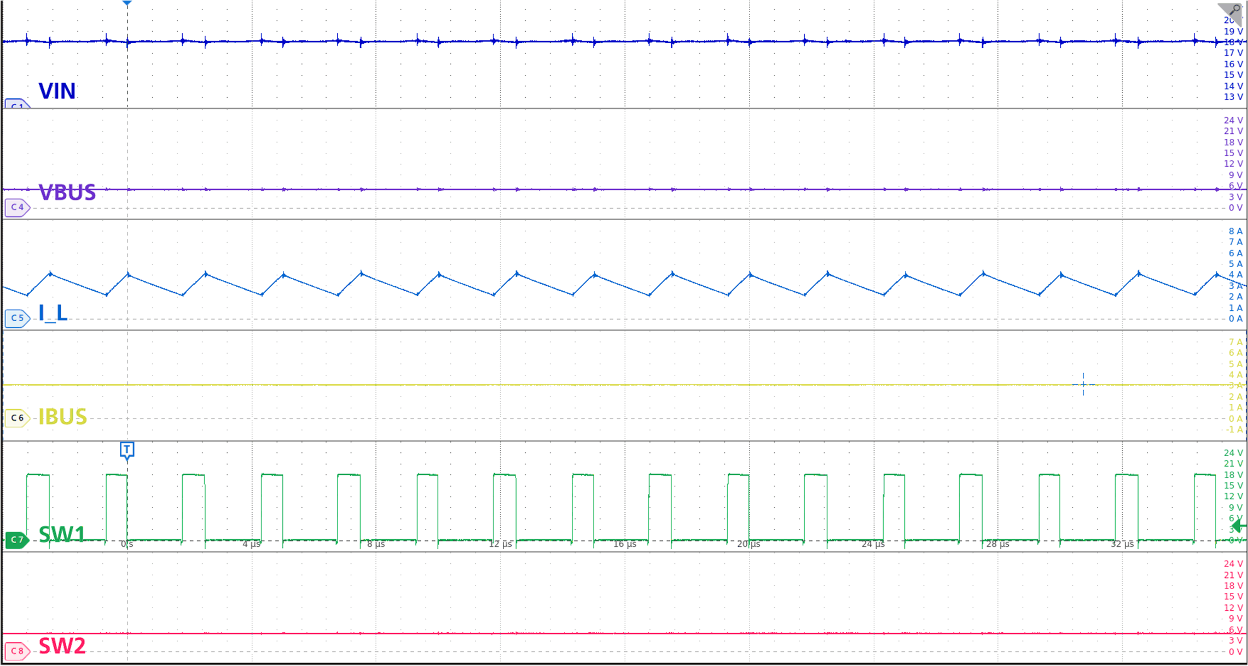The width and height of the screenshot is (1248, 666).
Task: Click the T trigger flag above SW1 waveform
Action: pos(127,450)
